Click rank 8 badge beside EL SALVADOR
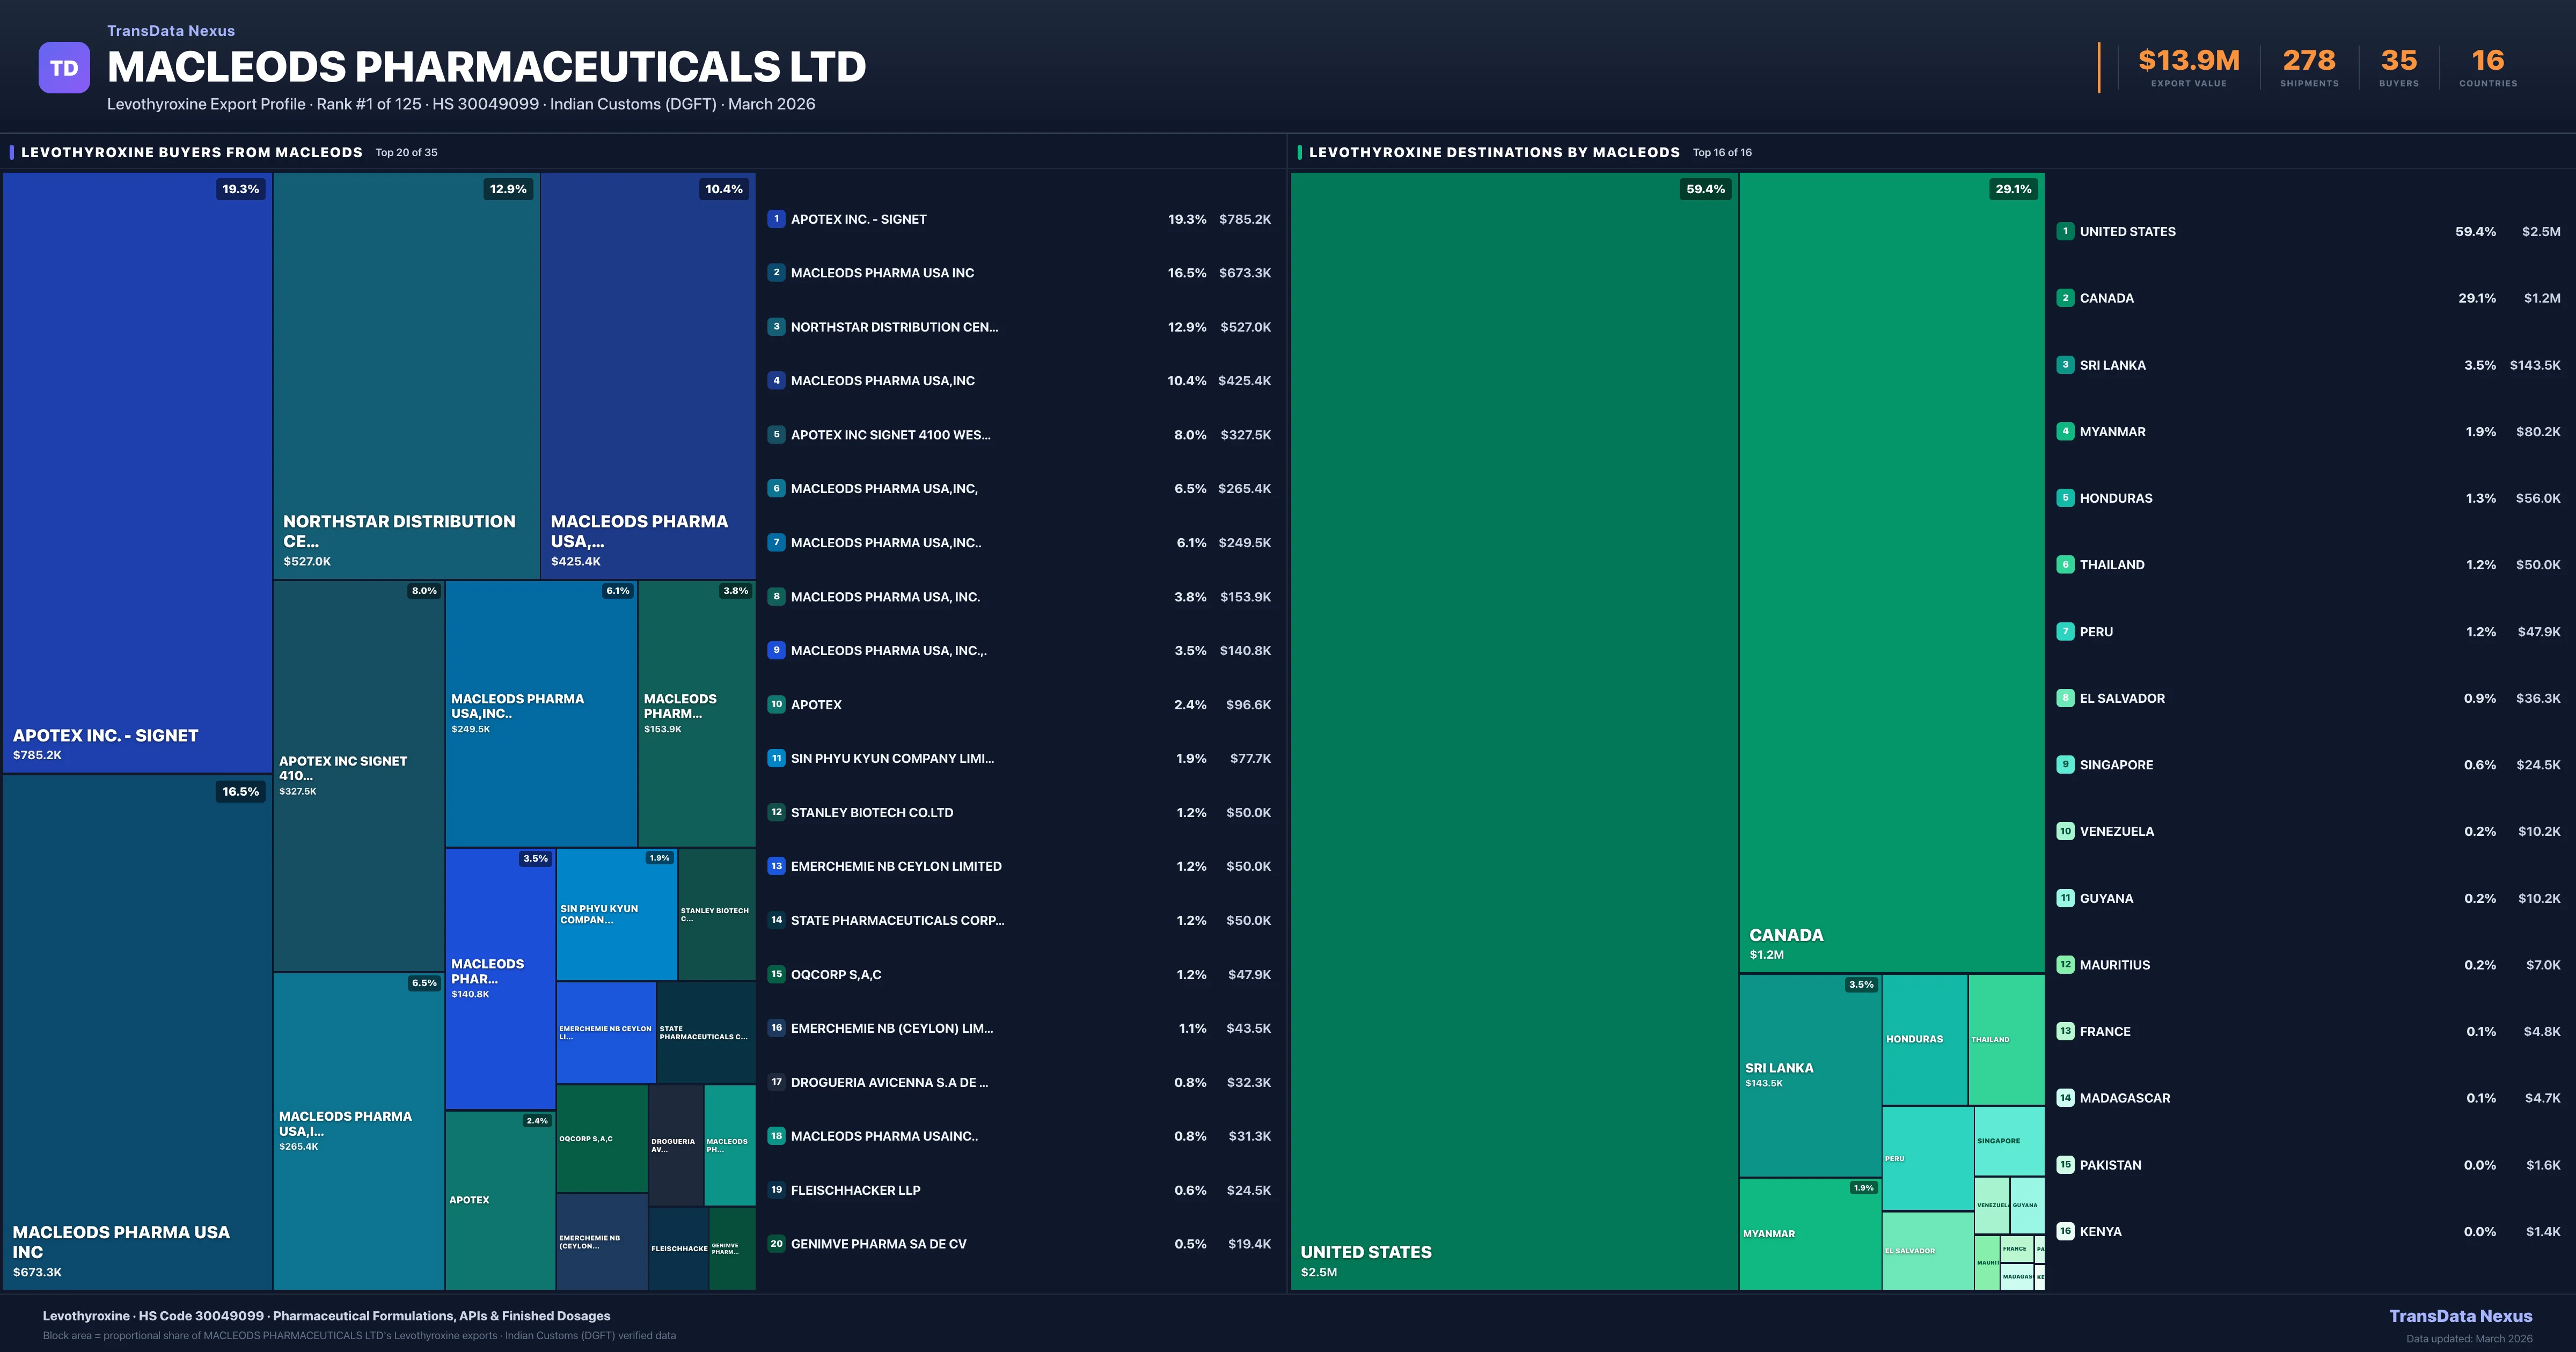Screen dimensions: 2576x1352 [2065, 698]
